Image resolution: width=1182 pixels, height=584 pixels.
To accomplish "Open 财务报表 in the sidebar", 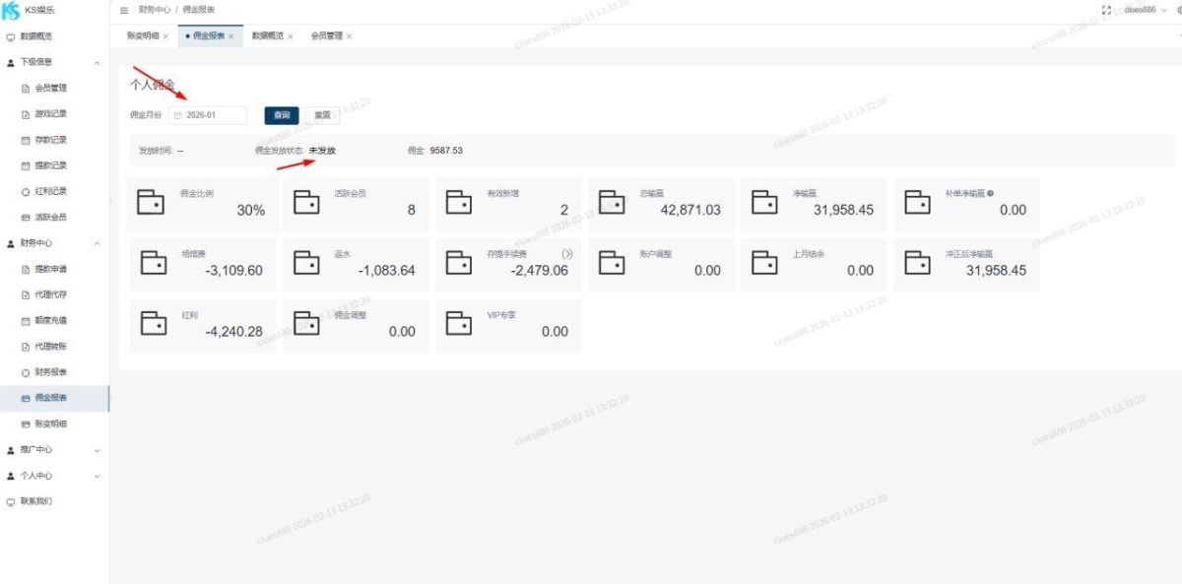I will pyautogui.click(x=50, y=372).
